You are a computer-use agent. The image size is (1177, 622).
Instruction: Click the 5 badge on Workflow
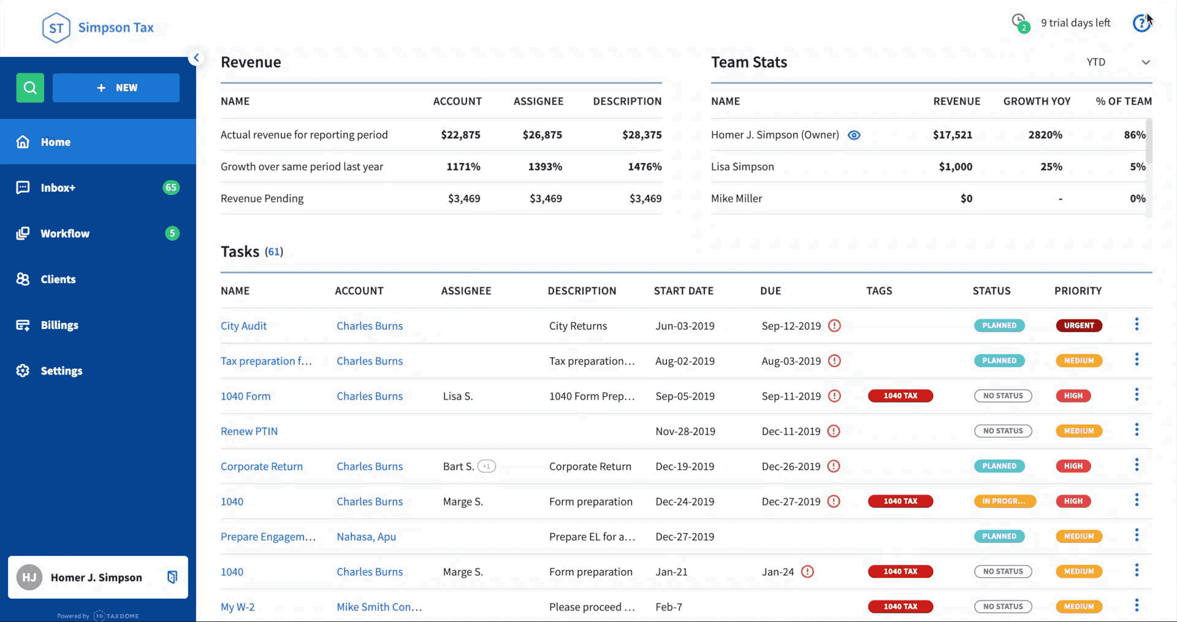(x=172, y=233)
